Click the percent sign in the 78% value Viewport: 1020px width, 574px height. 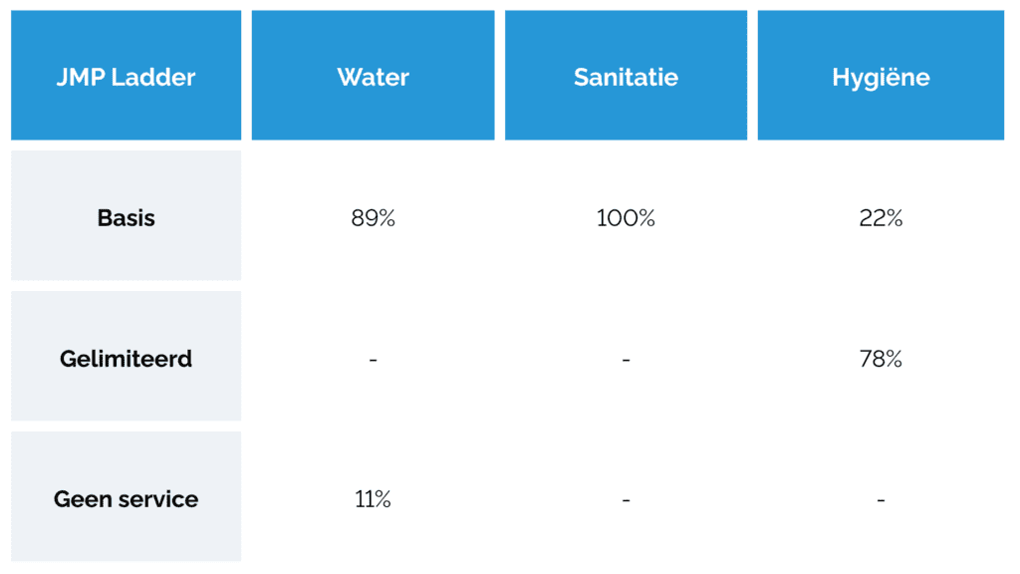[892, 360]
